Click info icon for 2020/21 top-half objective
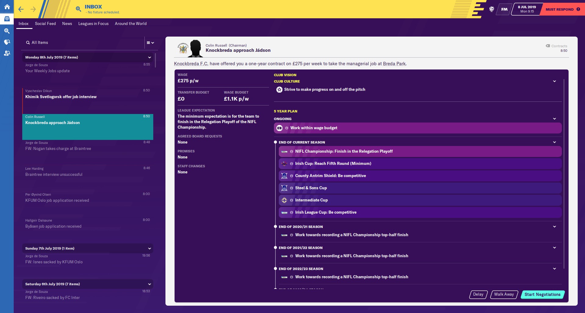 (x=292, y=235)
